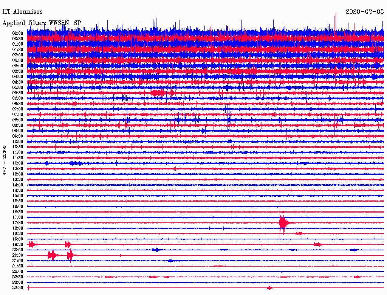Image resolution: width=387 pixels, height=295 pixels.
Task: Select the 12:30 time row label
Action: (x=18, y=169)
